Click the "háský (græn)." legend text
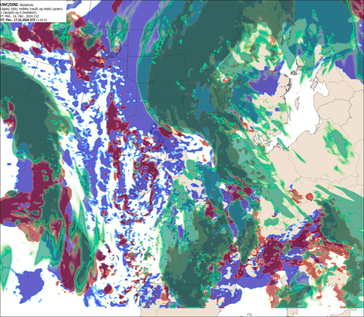 point(53,9)
